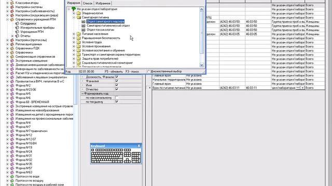Collapse the Формировать код section

[82, 94]
